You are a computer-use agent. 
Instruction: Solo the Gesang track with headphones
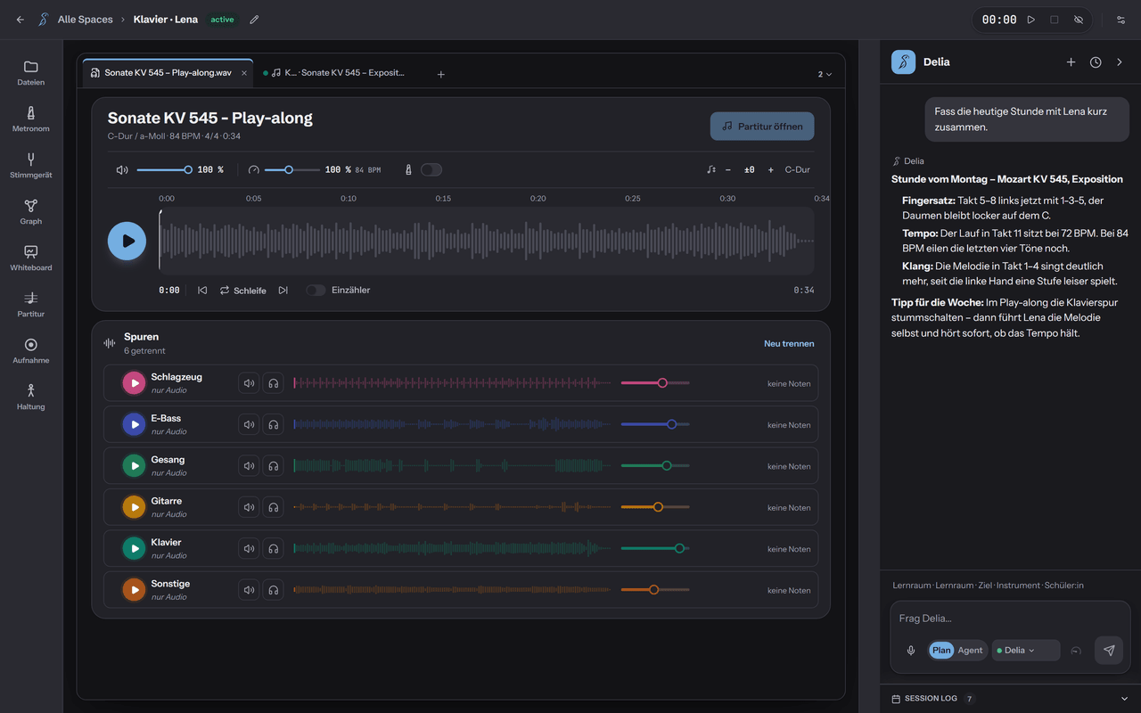click(x=274, y=466)
